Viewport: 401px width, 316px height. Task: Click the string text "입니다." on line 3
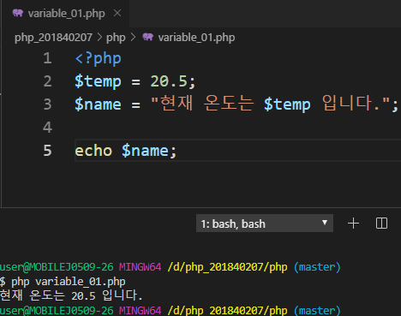coord(350,103)
